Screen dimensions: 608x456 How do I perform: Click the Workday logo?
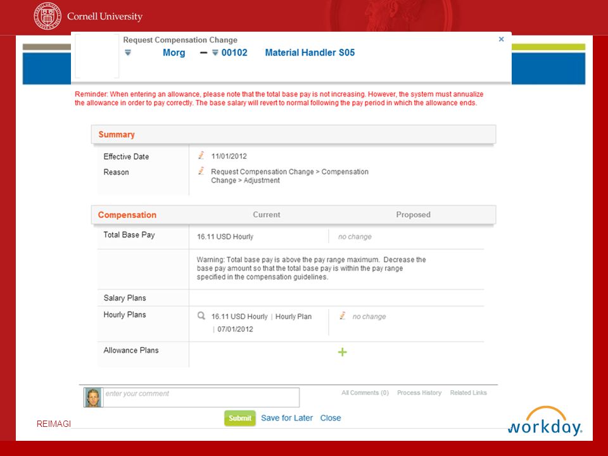545,422
